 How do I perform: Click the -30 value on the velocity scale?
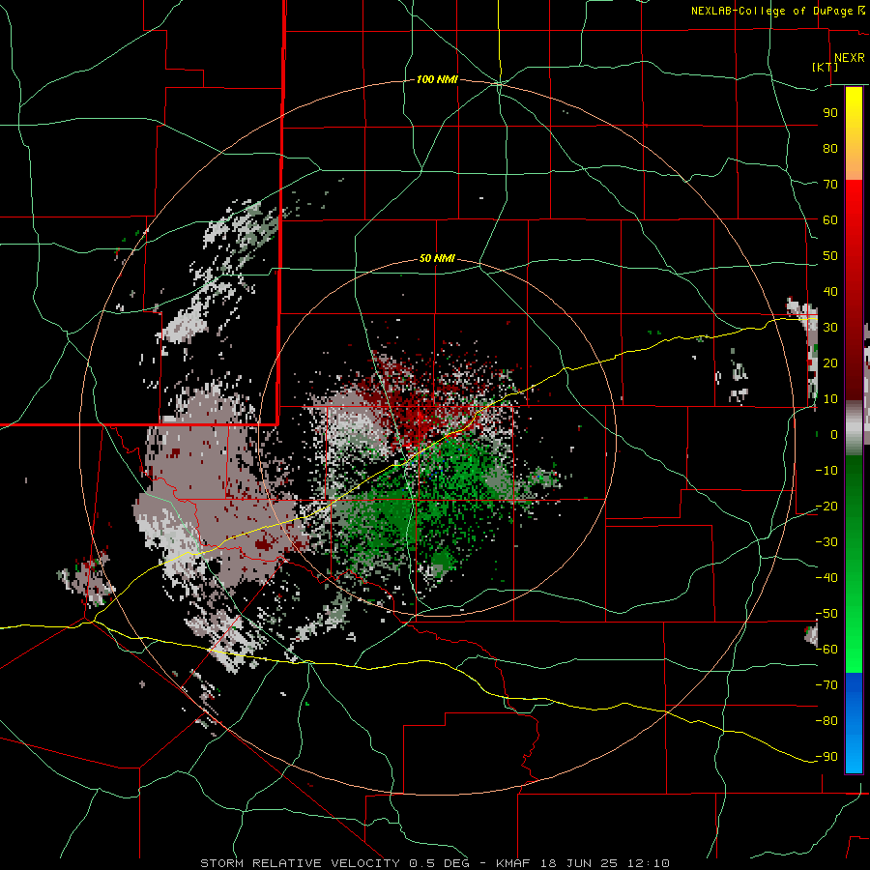click(826, 542)
